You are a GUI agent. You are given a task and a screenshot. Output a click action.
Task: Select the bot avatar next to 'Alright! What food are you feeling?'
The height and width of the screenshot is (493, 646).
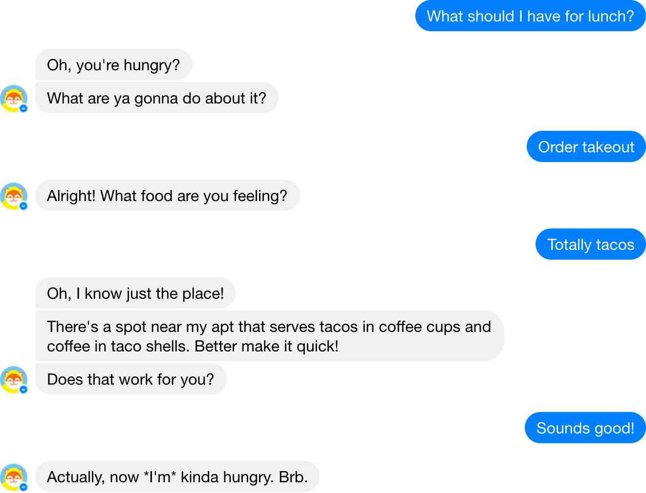tap(13, 196)
